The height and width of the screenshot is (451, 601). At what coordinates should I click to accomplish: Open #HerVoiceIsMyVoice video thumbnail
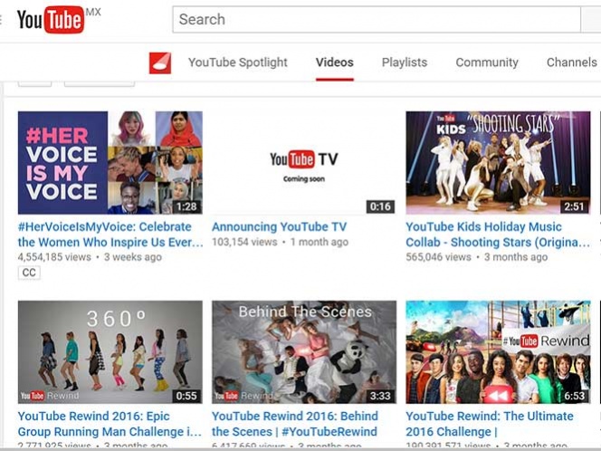[x=110, y=163]
